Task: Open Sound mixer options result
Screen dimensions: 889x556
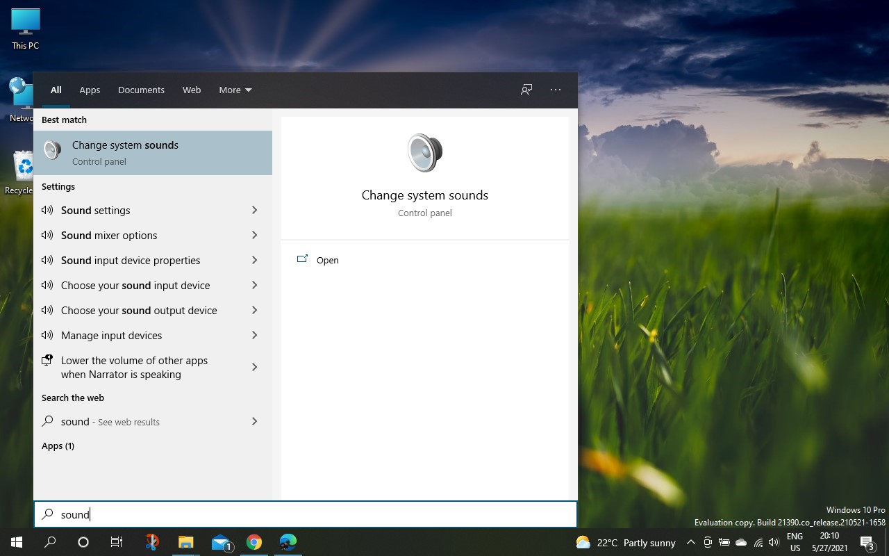Action: [153, 235]
